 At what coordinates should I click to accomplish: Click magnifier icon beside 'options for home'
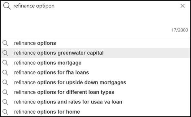tap(5, 112)
